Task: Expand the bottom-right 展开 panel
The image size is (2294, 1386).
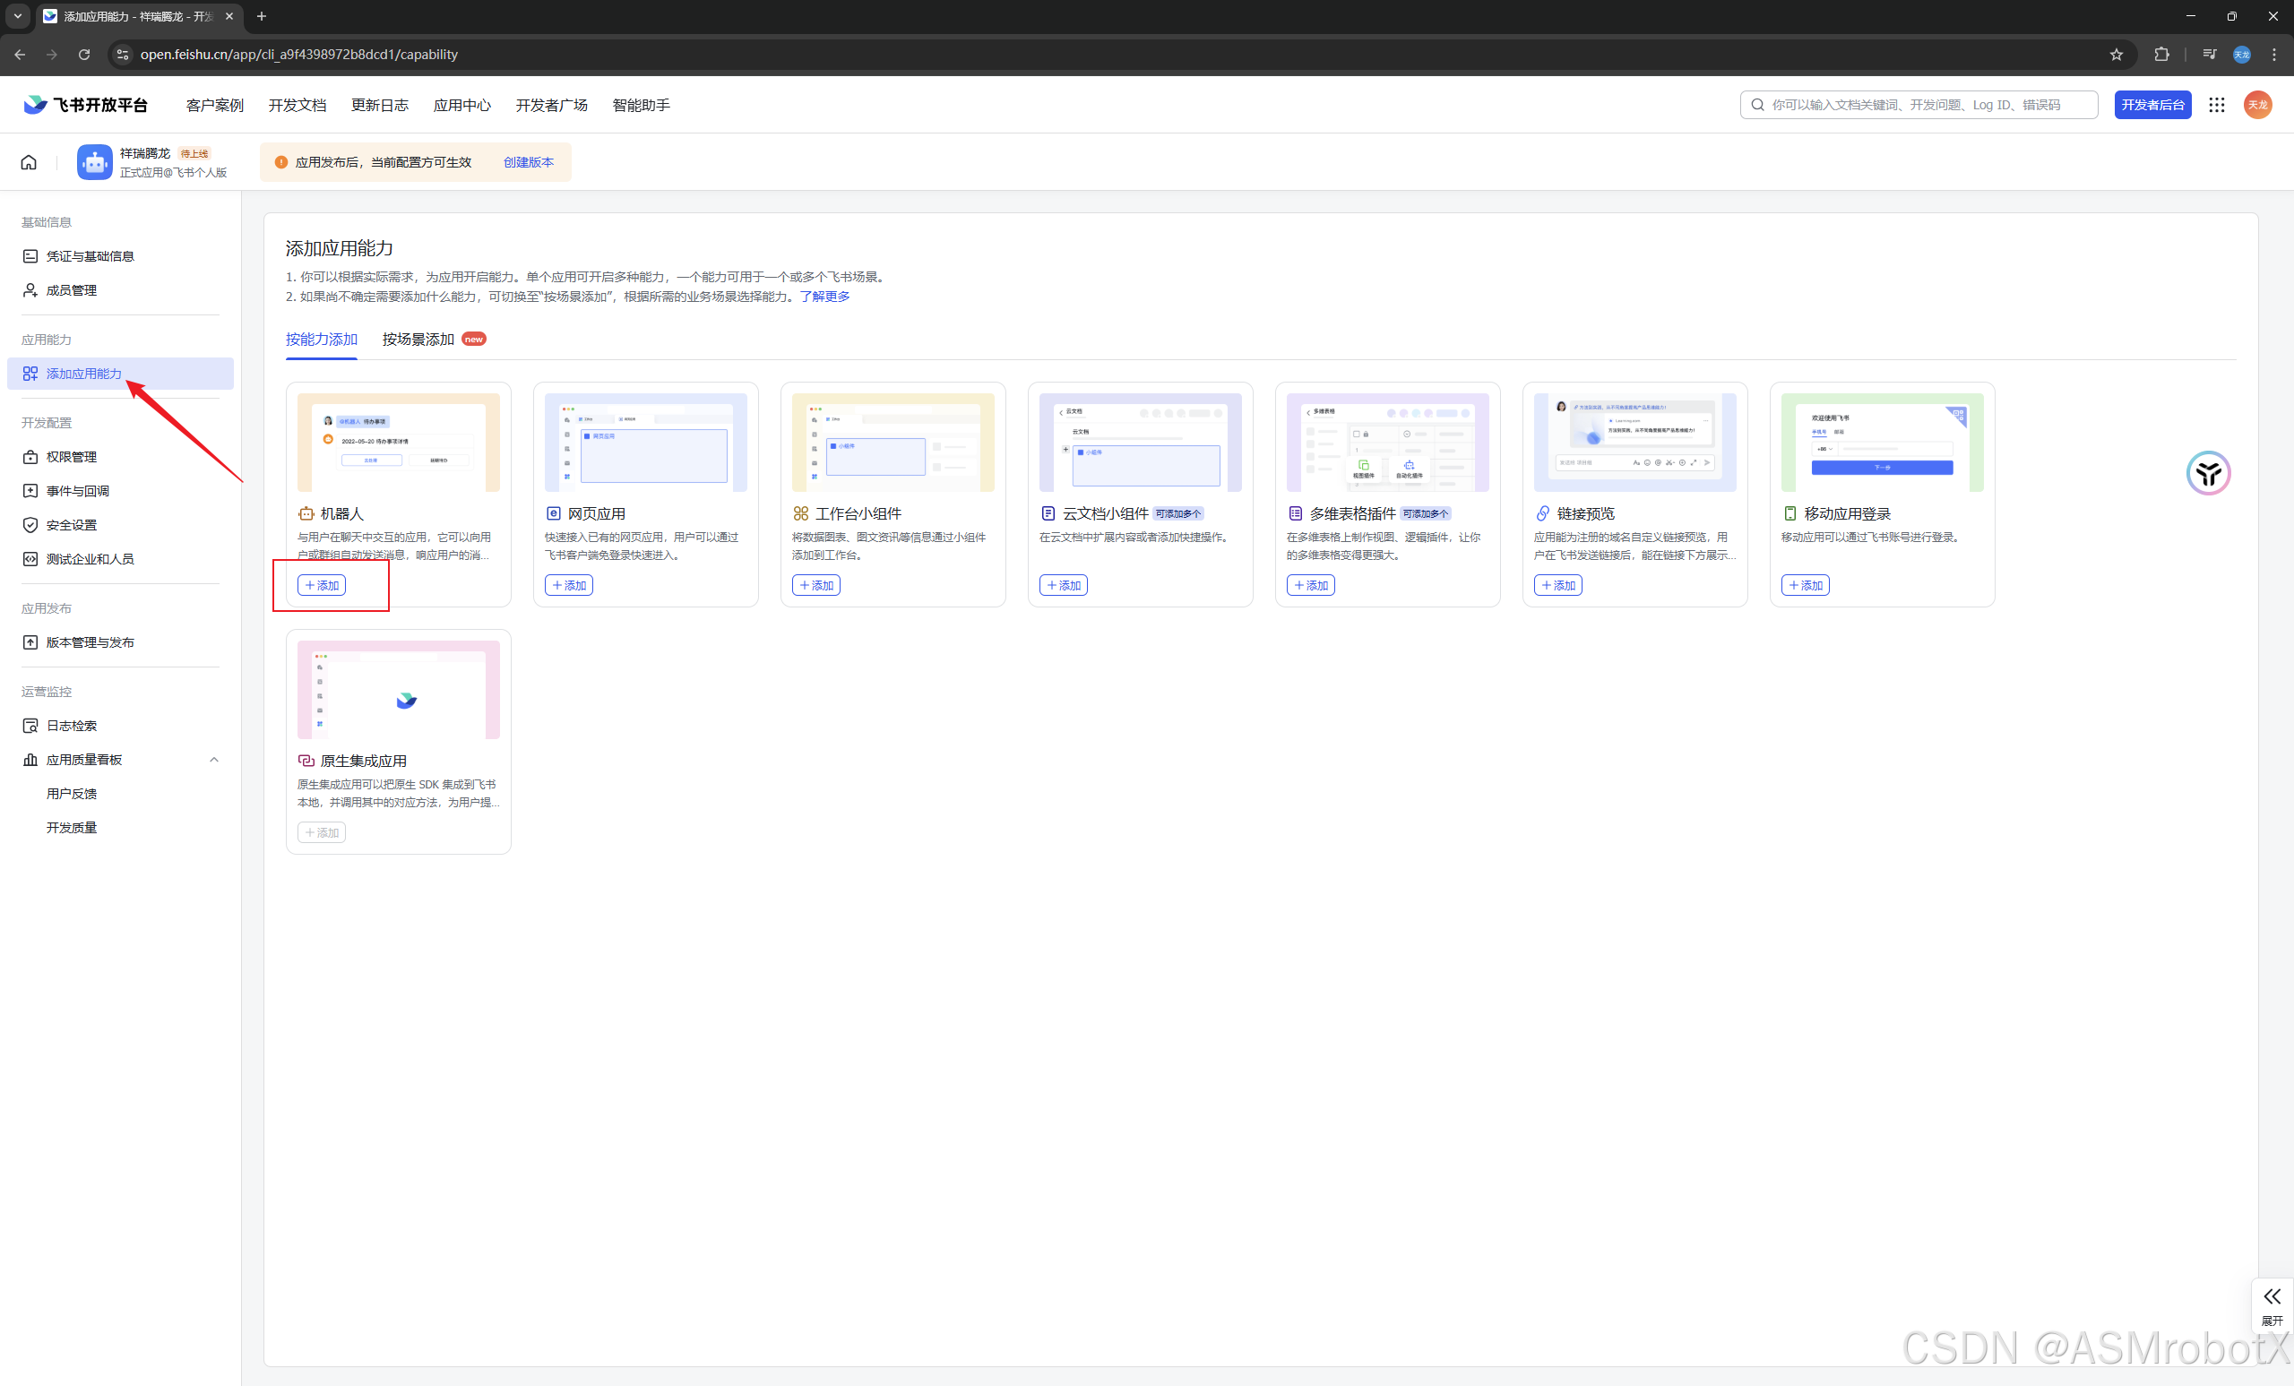Action: [x=2272, y=1304]
